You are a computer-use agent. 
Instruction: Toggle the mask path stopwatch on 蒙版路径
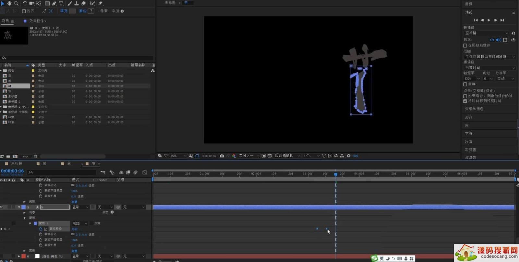(41, 229)
